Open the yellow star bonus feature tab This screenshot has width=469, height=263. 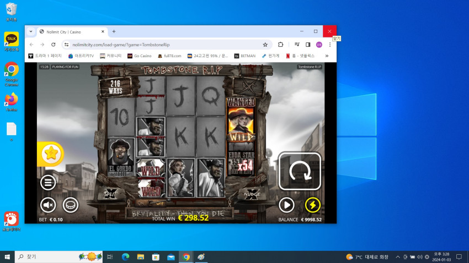coord(50,154)
